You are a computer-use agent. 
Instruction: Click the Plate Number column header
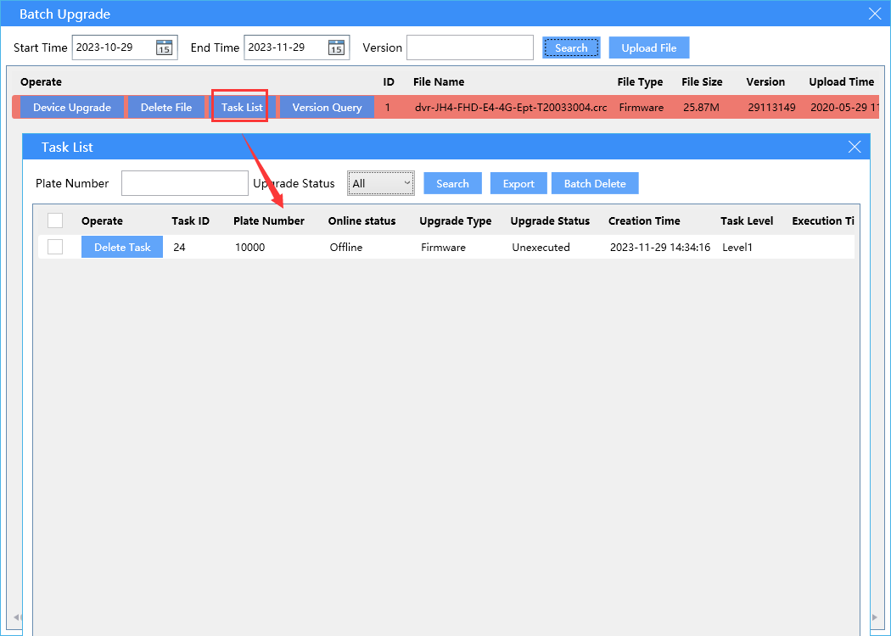point(269,220)
